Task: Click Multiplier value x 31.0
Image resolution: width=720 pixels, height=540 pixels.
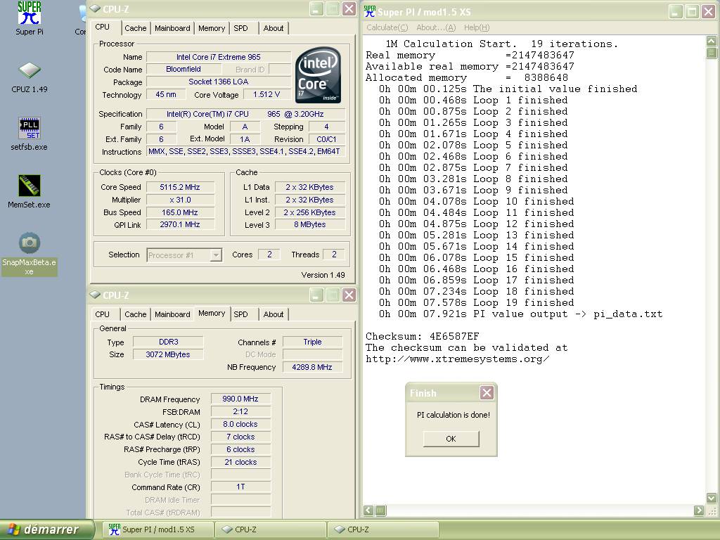Action: pyautogui.click(x=180, y=200)
